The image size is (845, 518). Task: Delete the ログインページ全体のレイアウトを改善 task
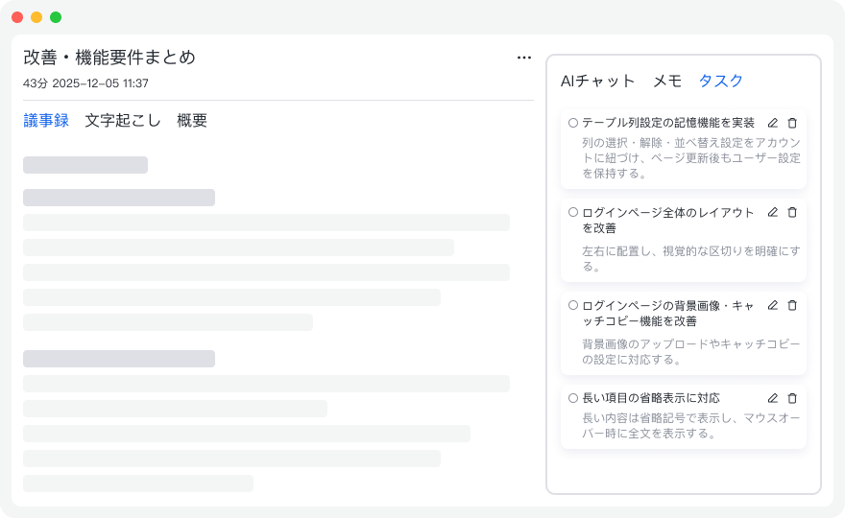[792, 212]
